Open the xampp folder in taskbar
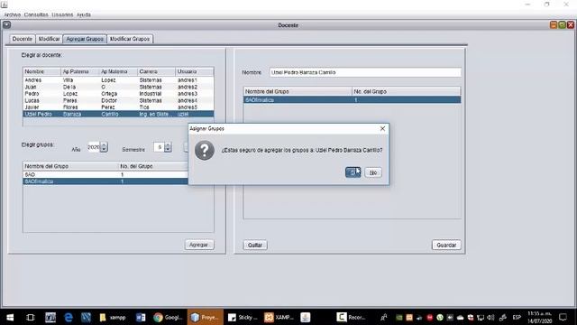Image resolution: width=577 pixels, height=325 pixels. (113, 317)
